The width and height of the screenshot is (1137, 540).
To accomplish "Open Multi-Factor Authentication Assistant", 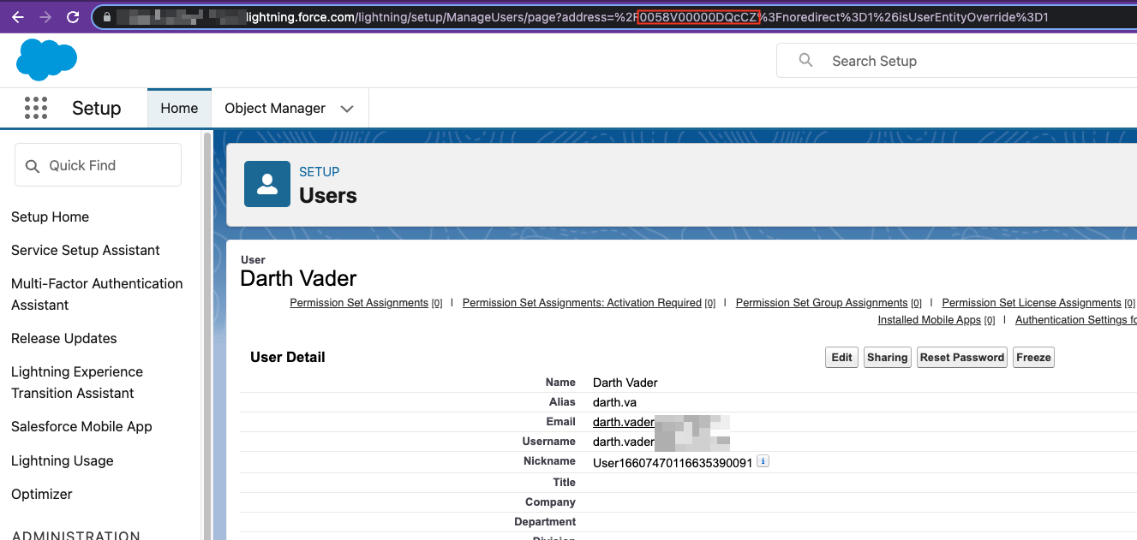I will point(97,294).
